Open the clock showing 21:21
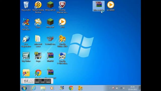Screen dimensions: 161x91 tap(133, 88)
